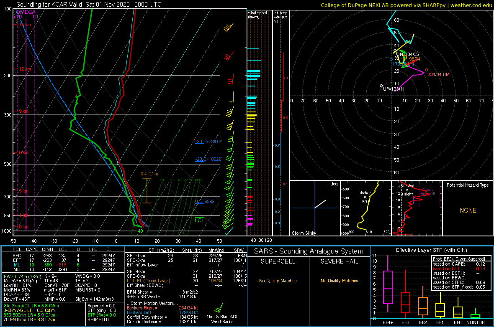Viewport: 494px width, 327px height.
Task: Click 'based on CAPE: 0.12' legend entry
Action: point(459,264)
